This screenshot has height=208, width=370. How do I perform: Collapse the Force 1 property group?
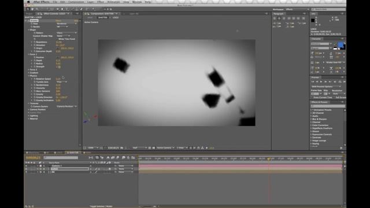[x=29, y=54]
